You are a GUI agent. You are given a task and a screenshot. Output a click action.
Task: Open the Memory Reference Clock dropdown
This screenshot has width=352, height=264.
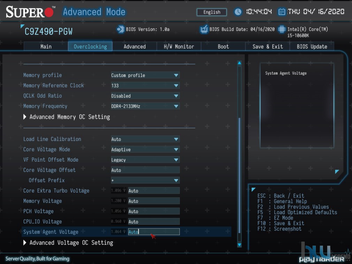click(x=145, y=85)
